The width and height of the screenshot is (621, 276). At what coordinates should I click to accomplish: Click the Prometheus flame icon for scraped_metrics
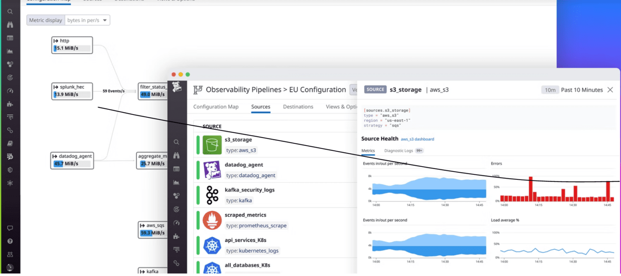[x=212, y=220]
